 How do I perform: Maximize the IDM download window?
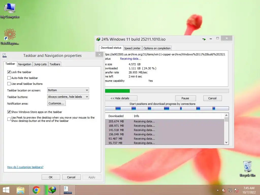(218, 38)
